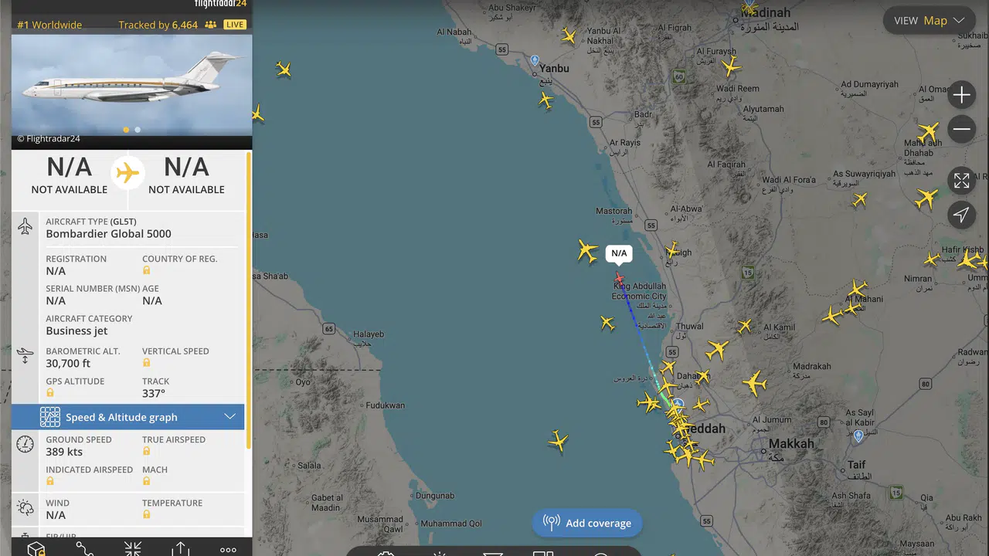The width and height of the screenshot is (989, 556).
Task: Toggle fullscreen map mode
Action: [961, 181]
